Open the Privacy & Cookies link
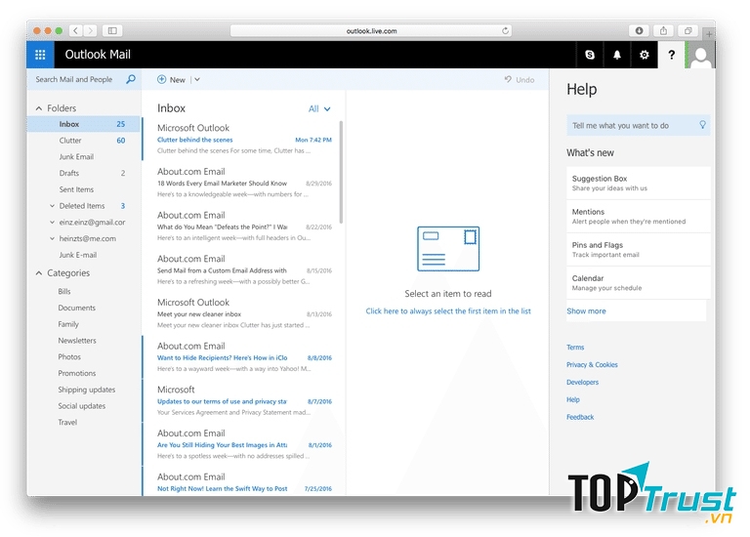This screenshot has width=750, height=537. tap(592, 364)
